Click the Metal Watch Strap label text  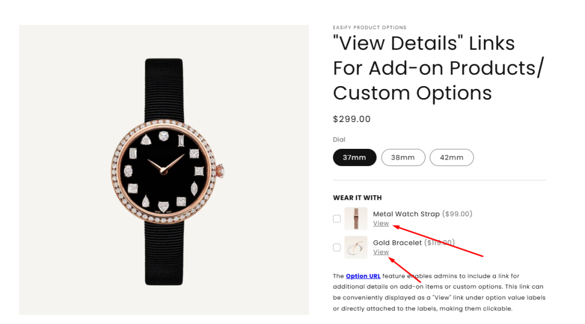tap(406, 214)
